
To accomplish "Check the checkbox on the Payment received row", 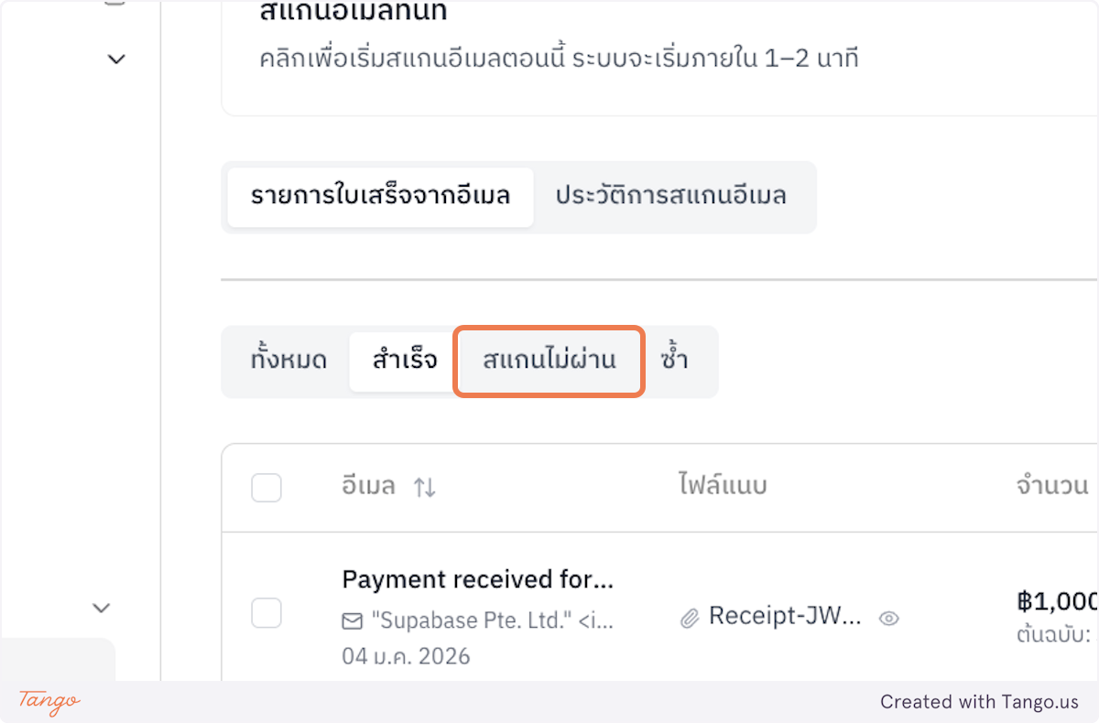I will (267, 613).
